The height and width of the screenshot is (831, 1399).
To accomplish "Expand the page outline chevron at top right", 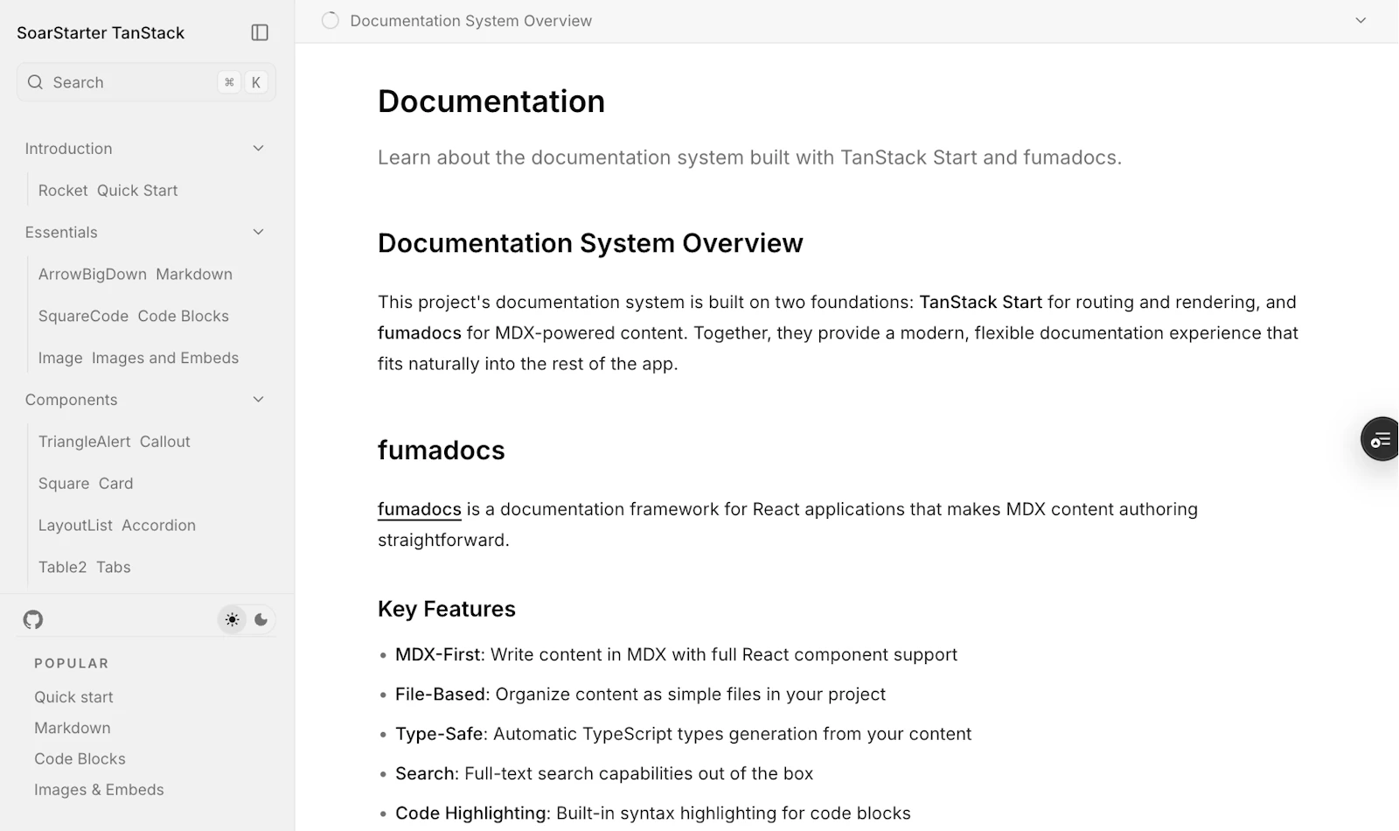I will point(1361,20).
